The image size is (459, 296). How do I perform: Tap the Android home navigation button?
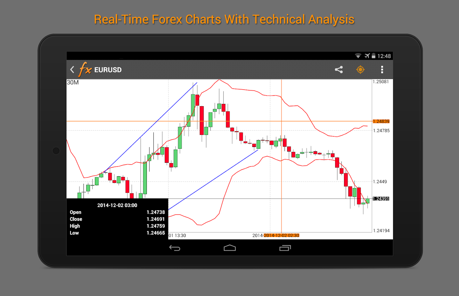tap(230, 248)
